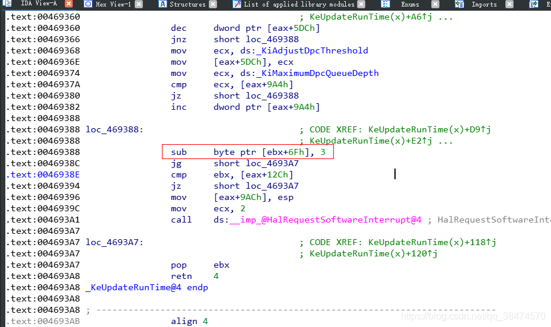Click the 'retn' mnemonic at 004693A8
This screenshot has height=327, width=551.
pyautogui.click(x=181, y=276)
